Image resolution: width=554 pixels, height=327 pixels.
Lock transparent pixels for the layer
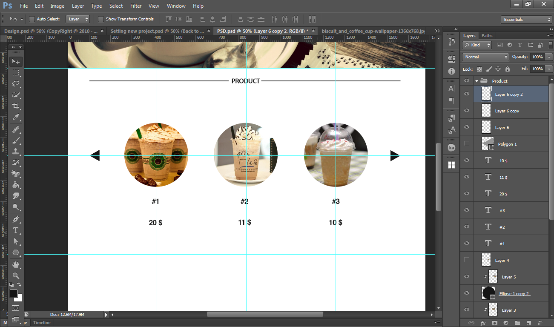click(x=479, y=69)
